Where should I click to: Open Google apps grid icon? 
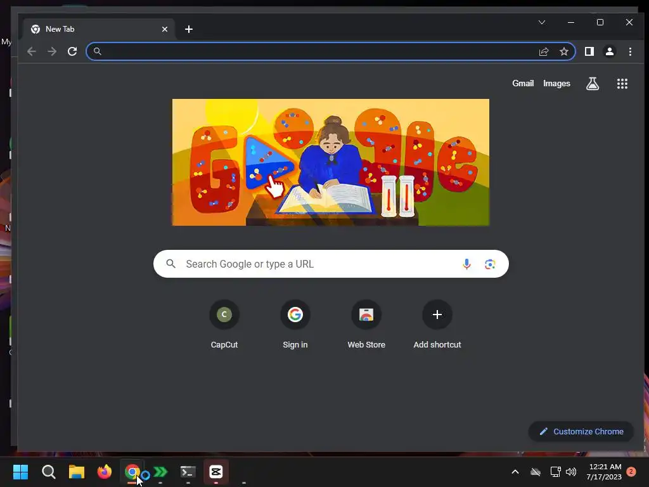pos(622,84)
